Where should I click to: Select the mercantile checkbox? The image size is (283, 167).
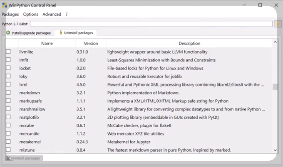(x=8, y=133)
